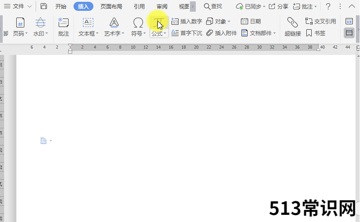Expand the 符号 dropdown arrow
Screen dimensions: 360x222
(144, 33)
